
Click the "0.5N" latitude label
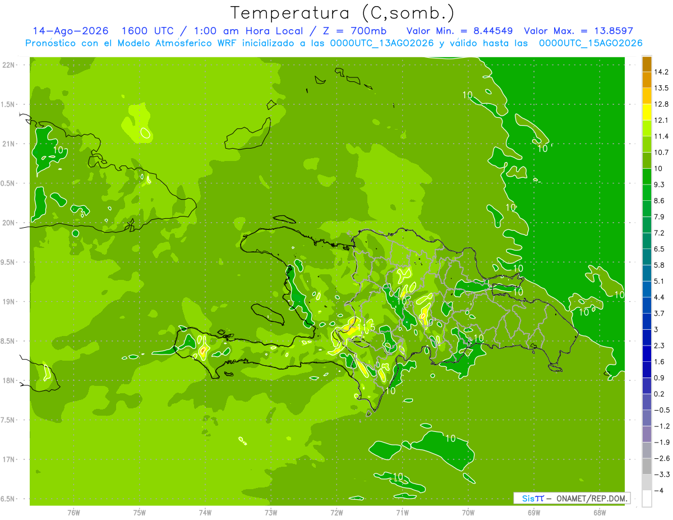tap(8, 183)
